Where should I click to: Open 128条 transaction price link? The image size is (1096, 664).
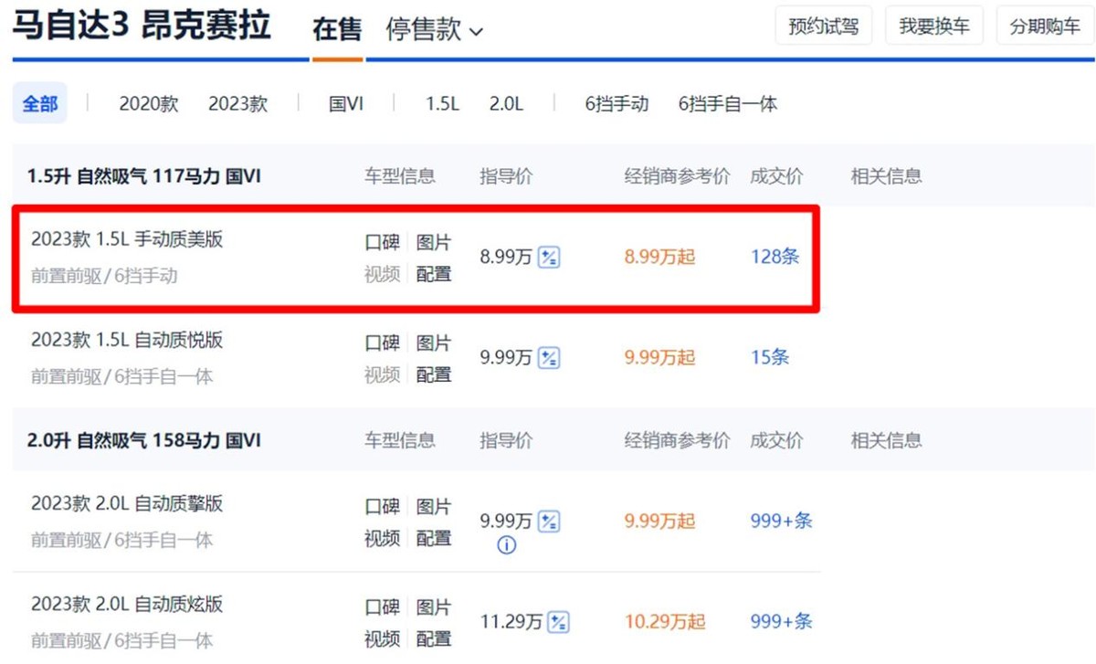point(775,258)
